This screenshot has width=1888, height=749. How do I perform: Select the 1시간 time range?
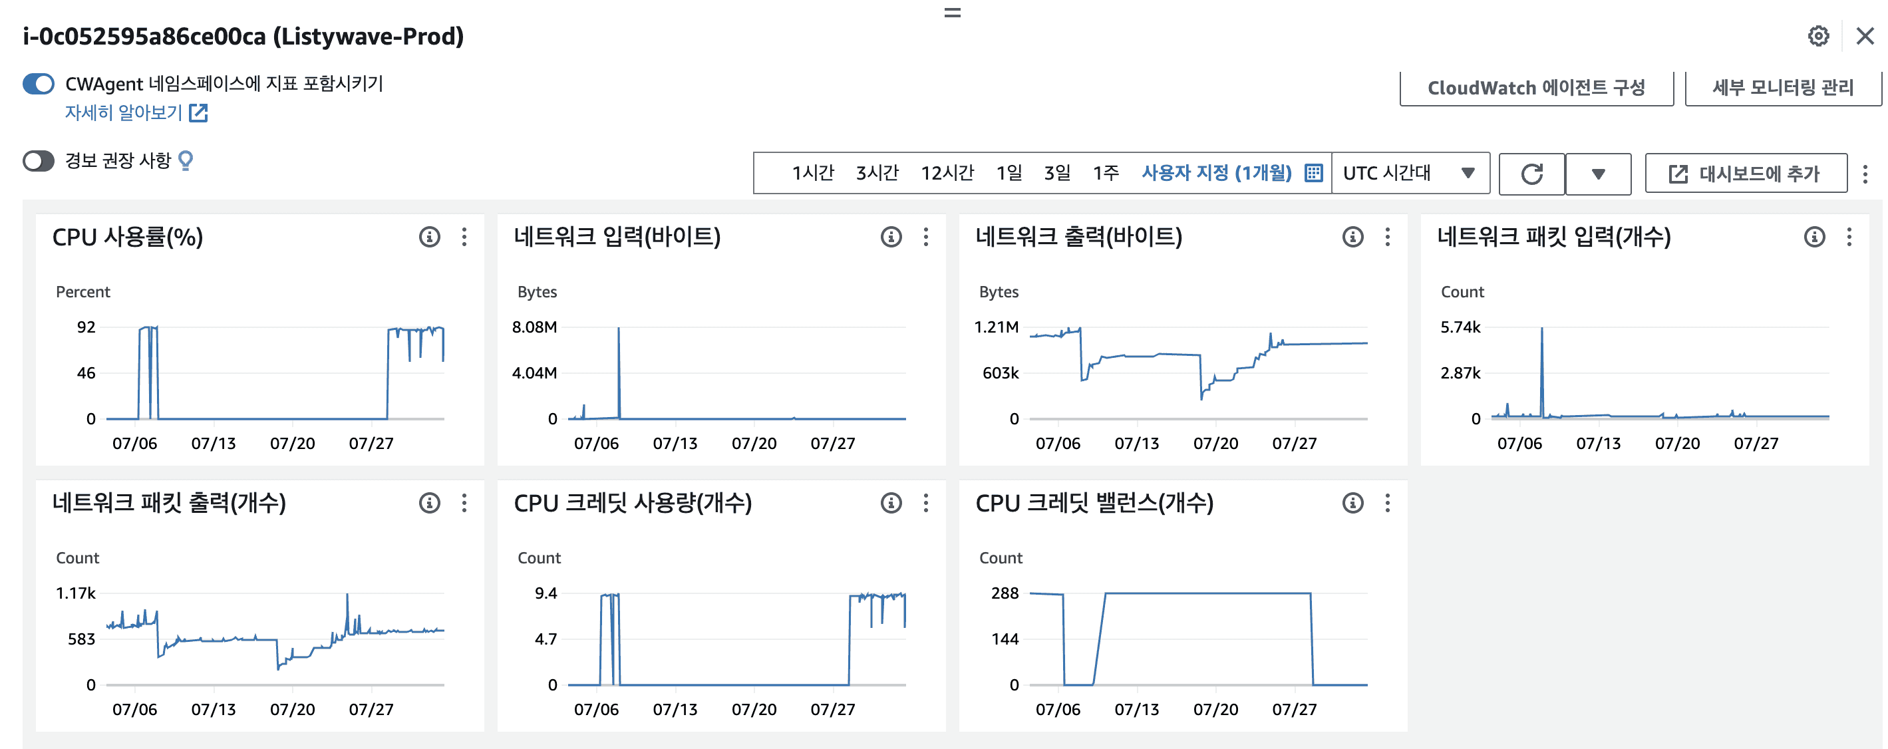tap(812, 173)
